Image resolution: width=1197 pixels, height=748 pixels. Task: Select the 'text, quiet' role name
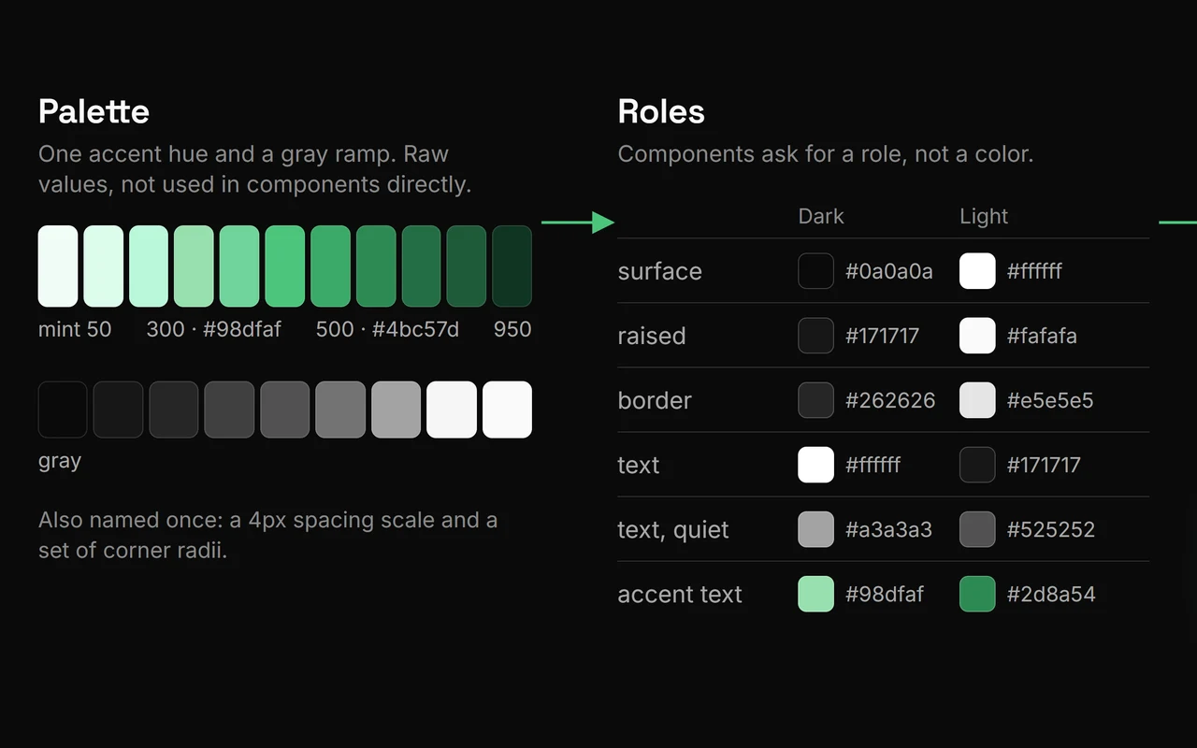(673, 529)
